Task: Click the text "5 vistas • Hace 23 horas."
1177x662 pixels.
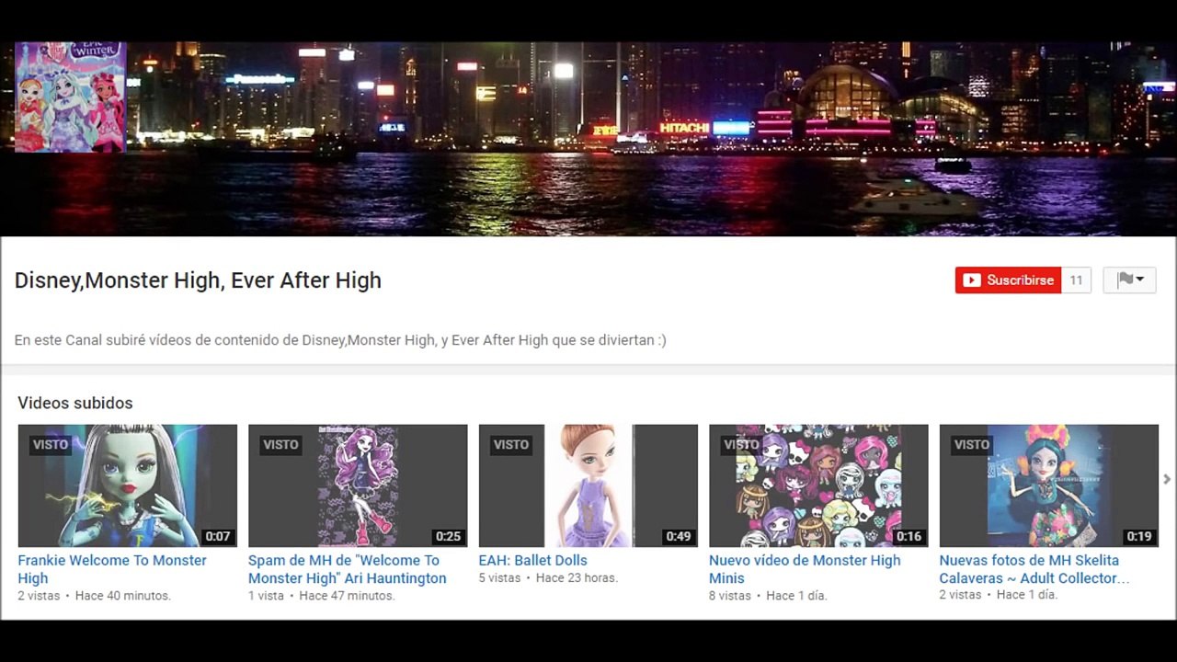Action: click(548, 577)
